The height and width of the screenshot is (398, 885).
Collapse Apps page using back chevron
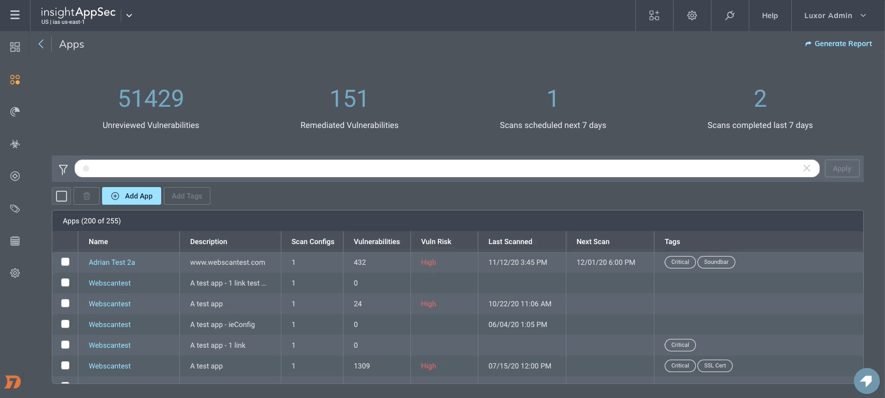41,44
